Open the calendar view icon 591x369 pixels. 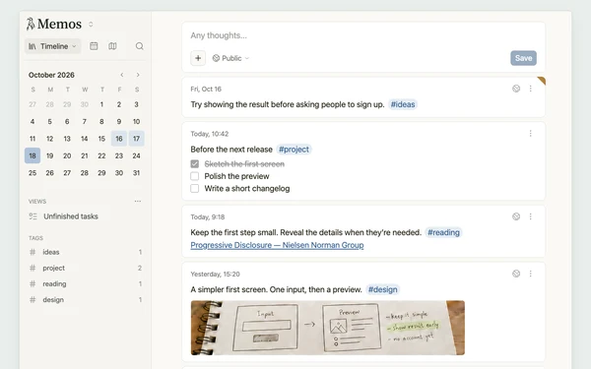coord(94,46)
